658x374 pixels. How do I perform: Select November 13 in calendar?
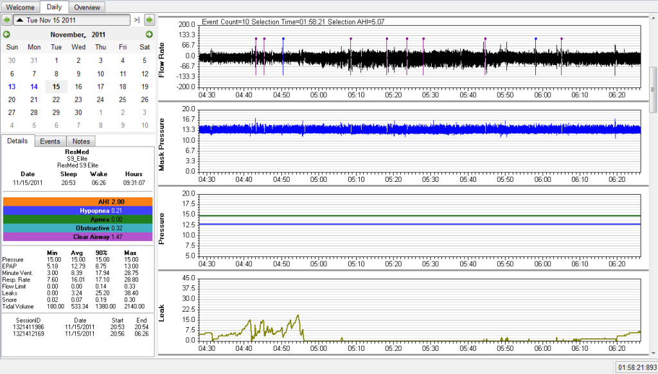pos(12,87)
